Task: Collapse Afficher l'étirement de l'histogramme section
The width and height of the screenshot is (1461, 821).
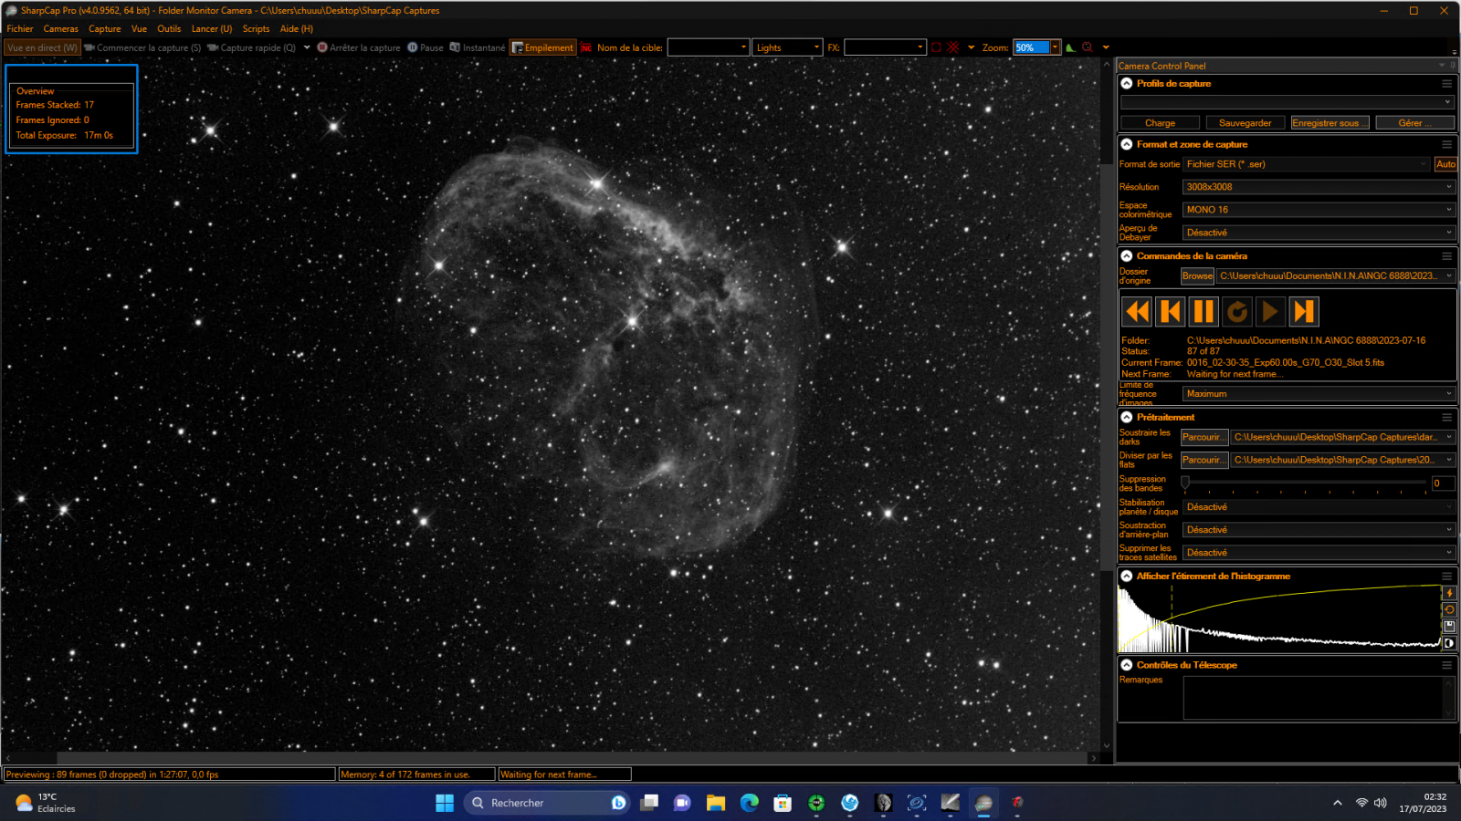Action: 1127,577
